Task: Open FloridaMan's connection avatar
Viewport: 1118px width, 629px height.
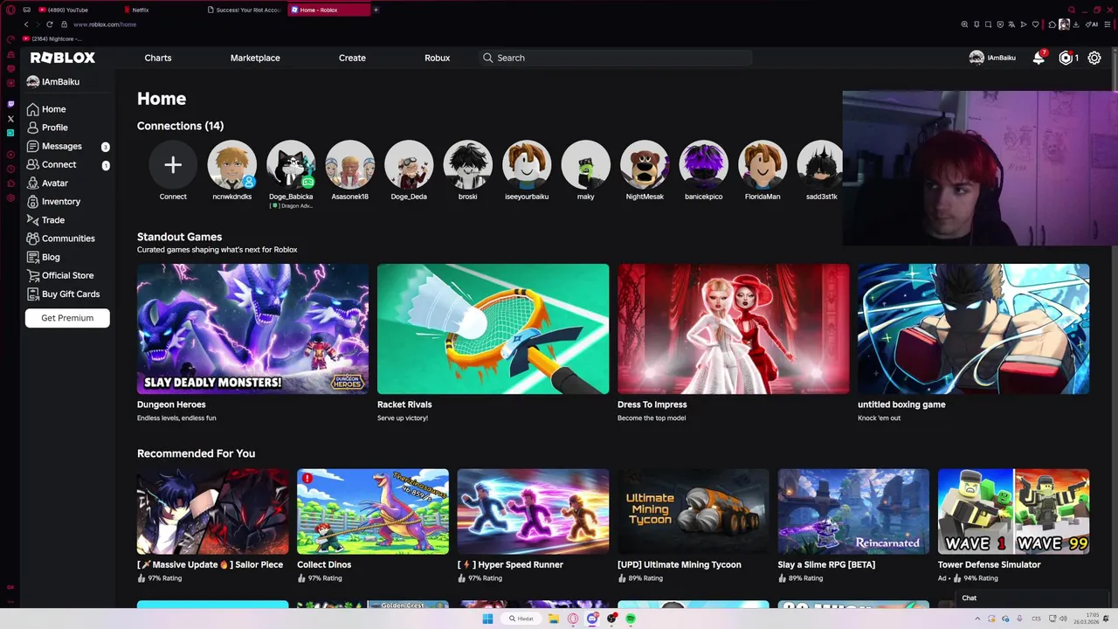Action: pyautogui.click(x=763, y=164)
